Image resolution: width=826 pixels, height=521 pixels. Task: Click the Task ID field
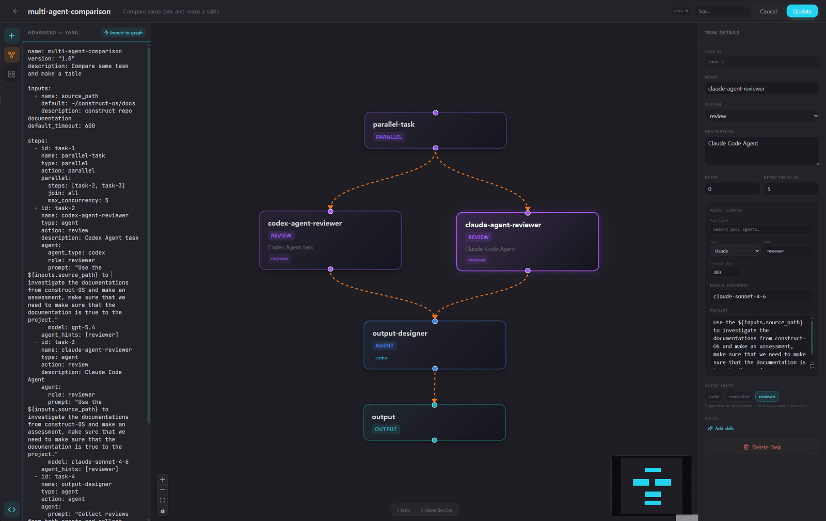coord(762,61)
